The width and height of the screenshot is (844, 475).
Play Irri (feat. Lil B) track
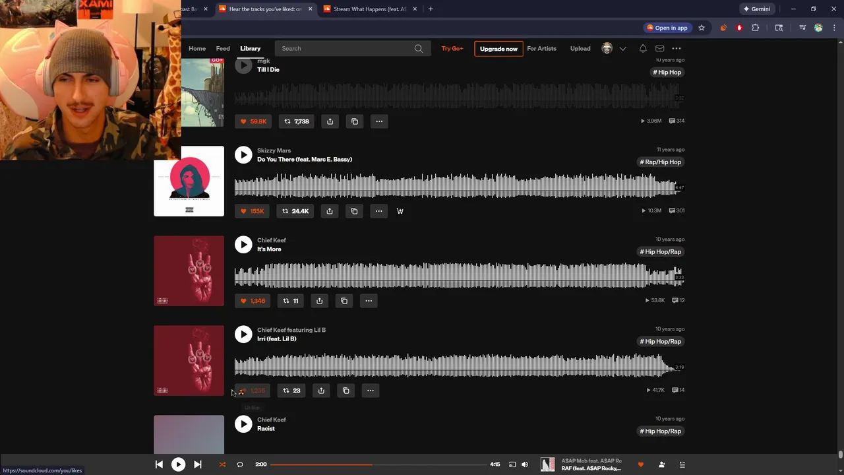pos(243,334)
